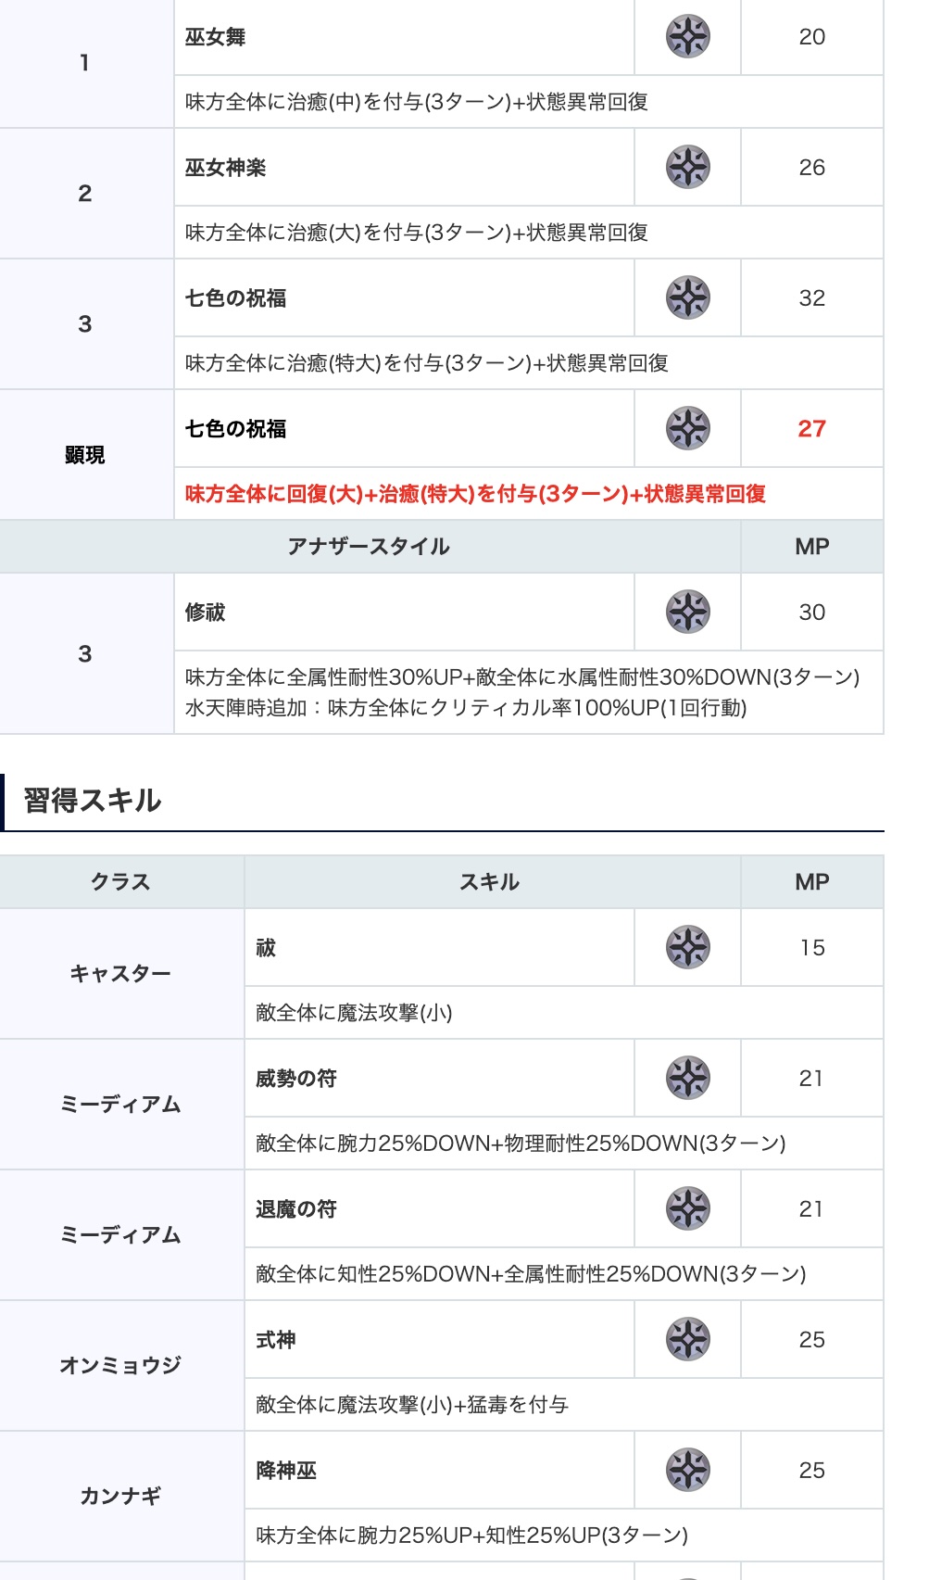Click the element icon next to 式神

pos(687,1339)
